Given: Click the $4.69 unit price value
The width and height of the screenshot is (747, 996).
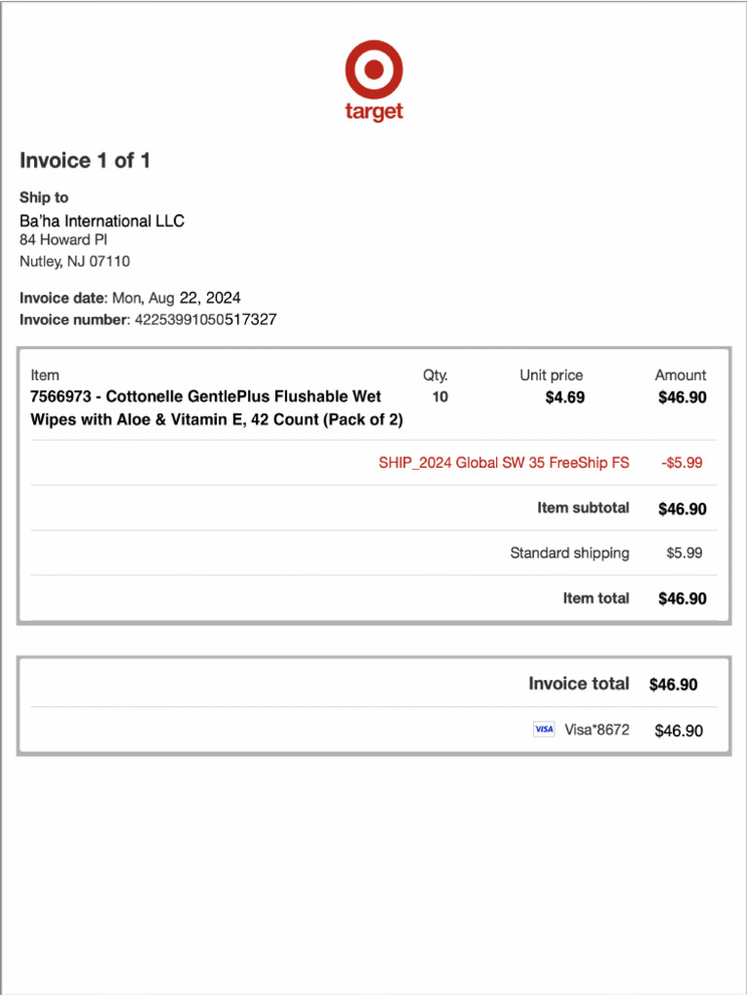Looking at the screenshot, I should (x=564, y=397).
